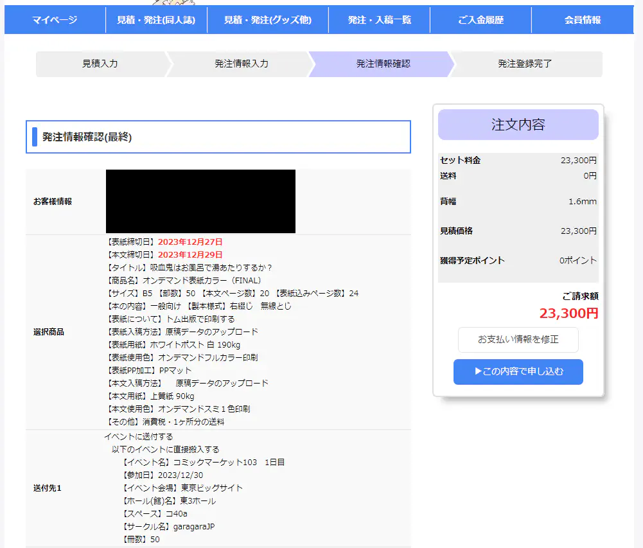Open the マイページ menu item
The height and width of the screenshot is (548, 643).
coord(55,20)
